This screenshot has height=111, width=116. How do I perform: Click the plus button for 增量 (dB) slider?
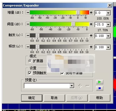tap(91, 12)
